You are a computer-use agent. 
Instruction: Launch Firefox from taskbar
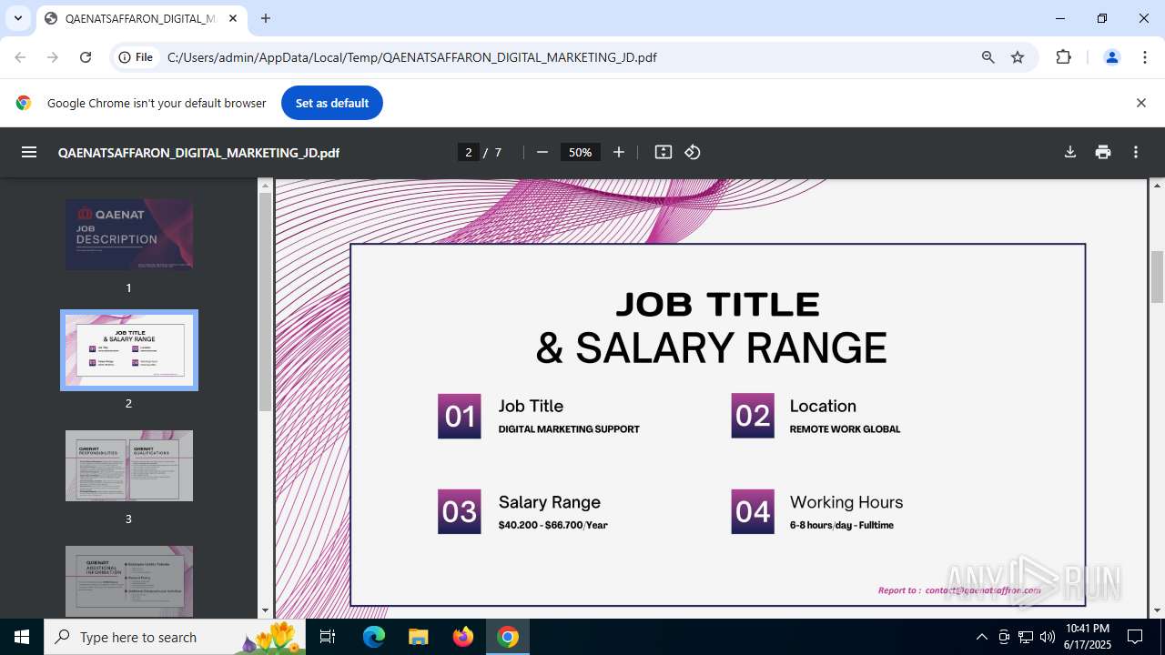[x=463, y=637]
